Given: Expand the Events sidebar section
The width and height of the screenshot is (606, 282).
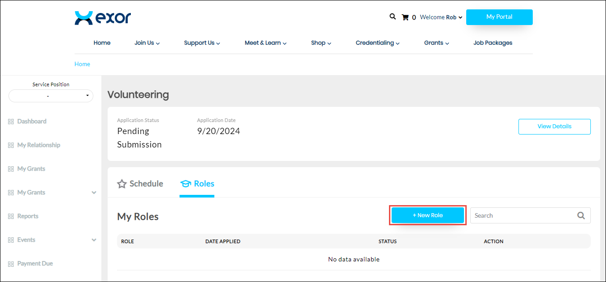Looking at the screenshot, I should (x=94, y=240).
